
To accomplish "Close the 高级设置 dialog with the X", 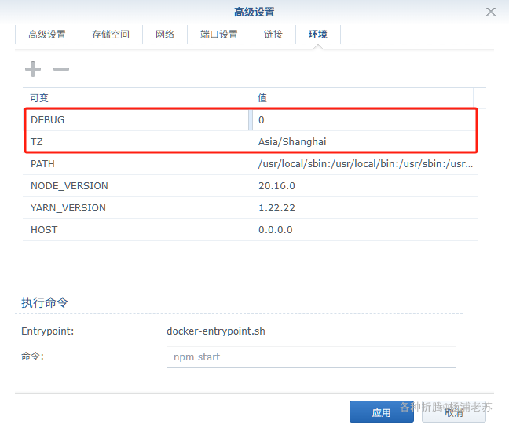I will pos(490,12).
